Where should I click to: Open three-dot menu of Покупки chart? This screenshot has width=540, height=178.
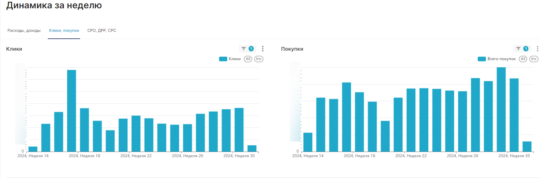(537, 48)
